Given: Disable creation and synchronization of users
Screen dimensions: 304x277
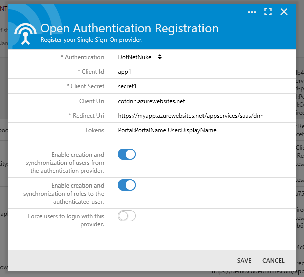Looking at the screenshot, I should click(127, 154).
